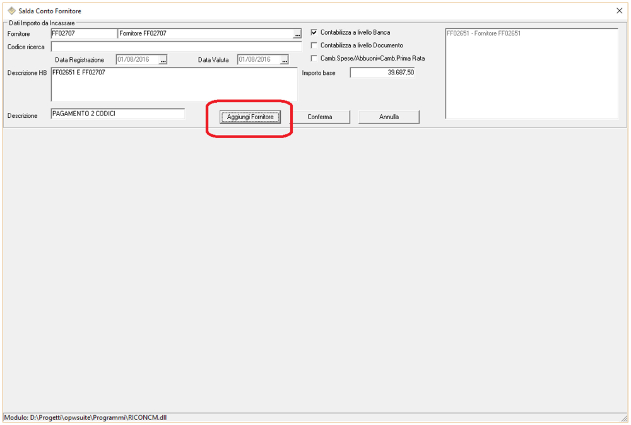Focus the Importo base amount field

382,73
